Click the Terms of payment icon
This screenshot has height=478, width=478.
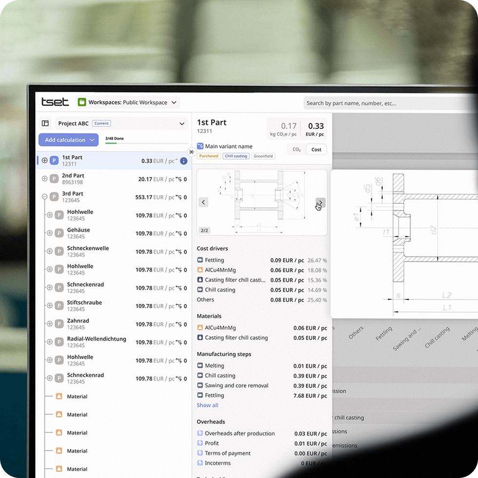[x=200, y=453]
